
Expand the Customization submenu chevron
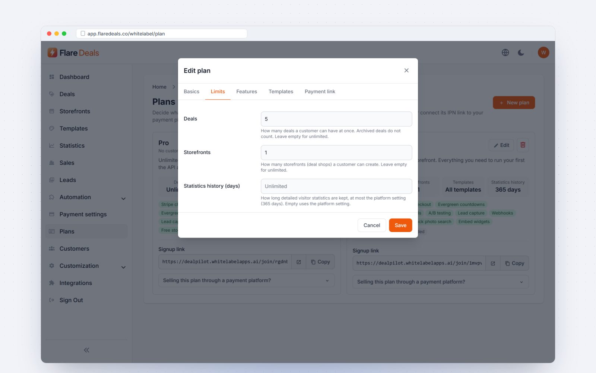point(123,267)
